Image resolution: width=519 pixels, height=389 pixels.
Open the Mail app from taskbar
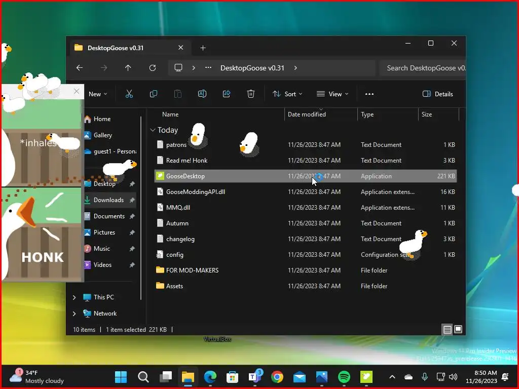coord(299,377)
